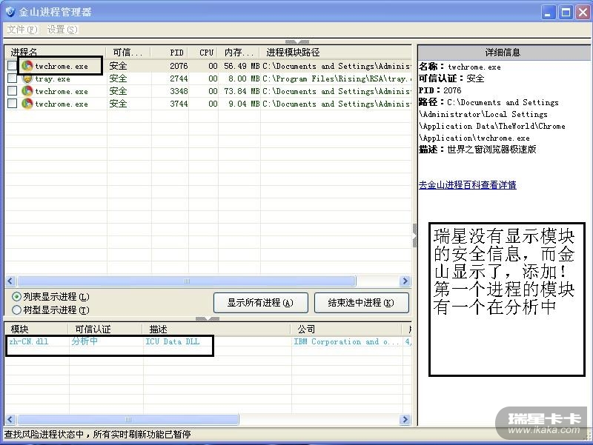The image size is (593, 445).
Task: Click memory value 73.84 MB
Action: pyautogui.click(x=242, y=91)
